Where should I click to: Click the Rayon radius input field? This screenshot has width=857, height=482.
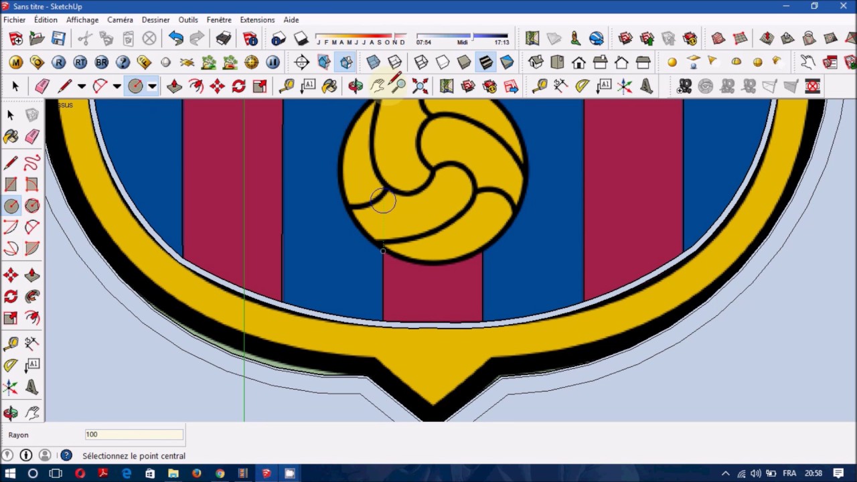coord(134,434)
